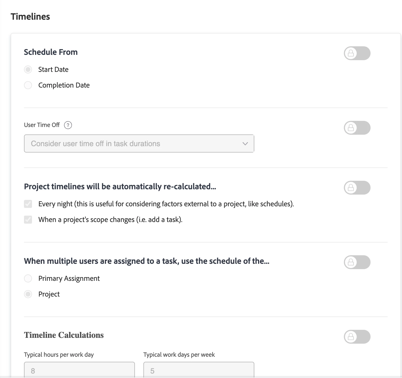Click the Completion Date label text
This screenshot has height=378, width=402.
[64, 85]
